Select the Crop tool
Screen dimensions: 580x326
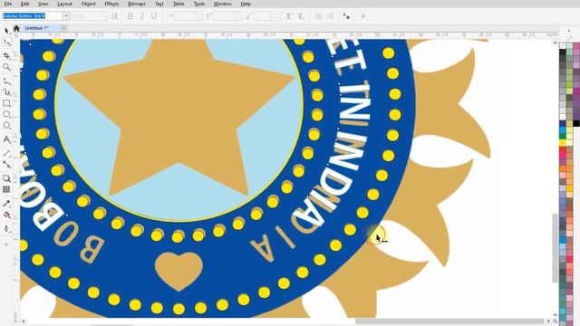click(x=6, y=55)
